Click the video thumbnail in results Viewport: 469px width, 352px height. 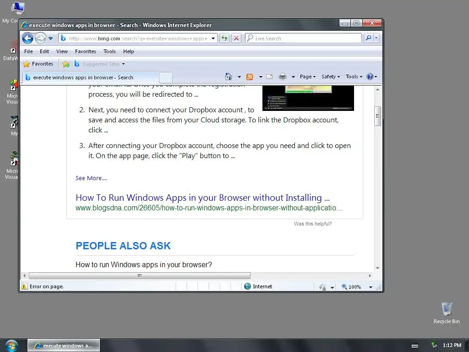tap(308, 98)
